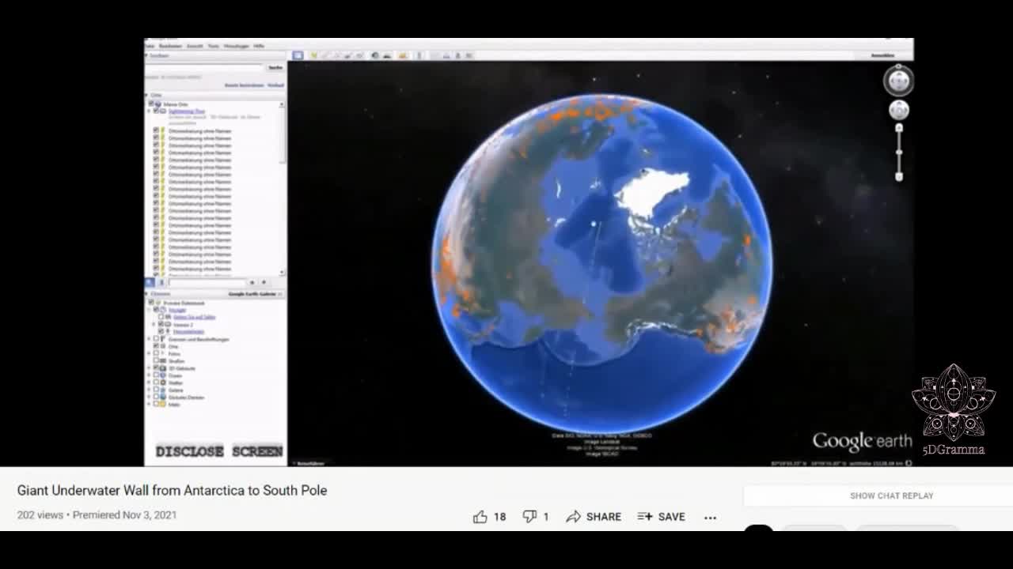Image resolution: width=1013 pixels, height=569 pixels.
Task: Like the video with thumbs up
Action: pos(480,517)
